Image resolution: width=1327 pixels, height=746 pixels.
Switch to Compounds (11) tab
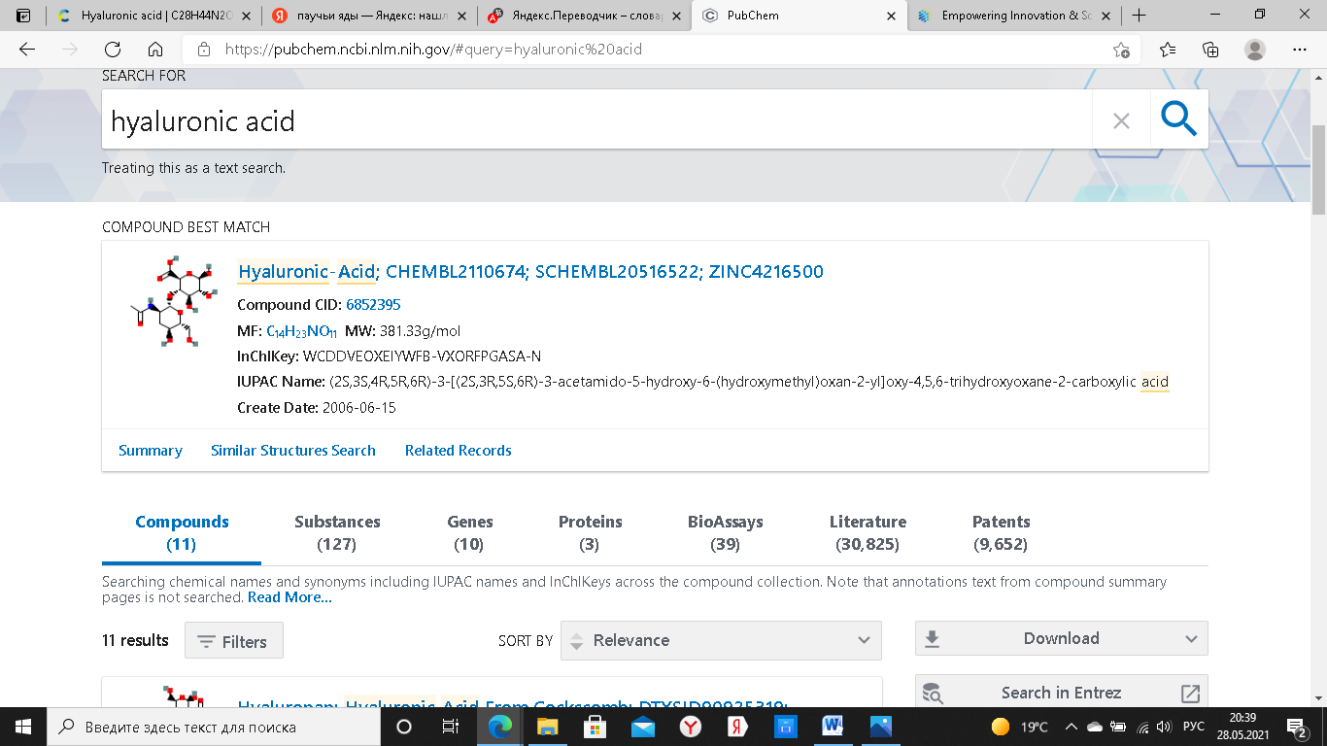(x=182, y=532)
